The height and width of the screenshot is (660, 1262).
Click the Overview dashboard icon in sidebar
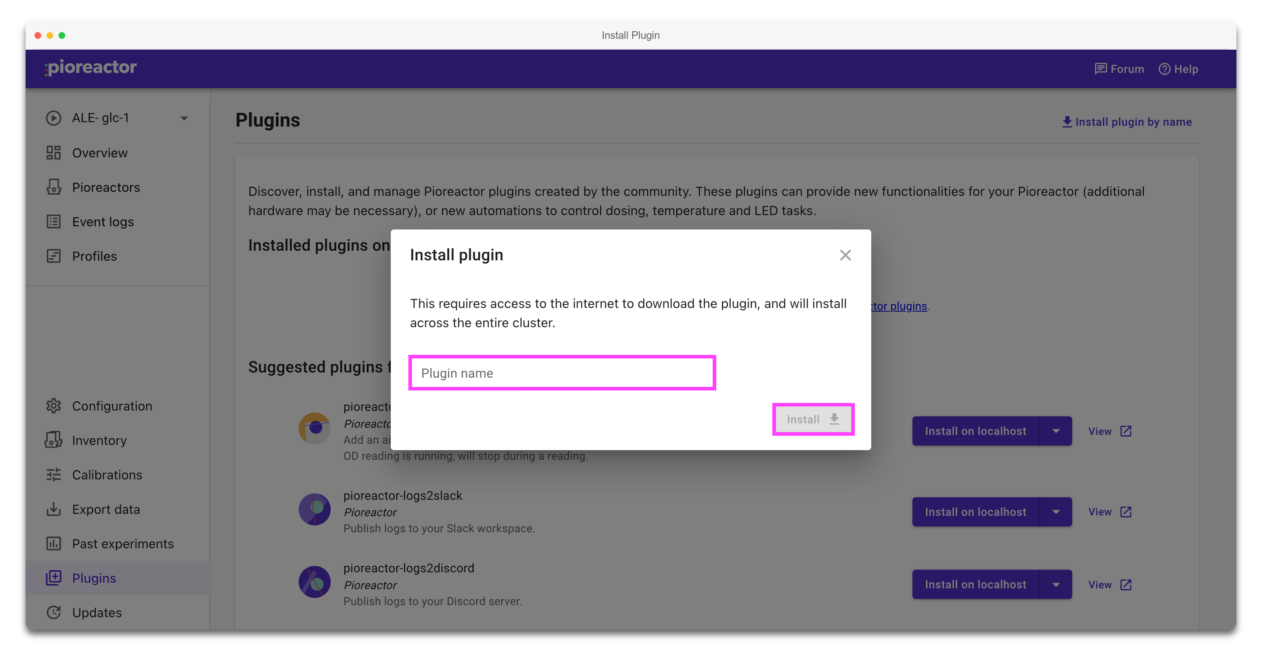(x=53, y=153)
